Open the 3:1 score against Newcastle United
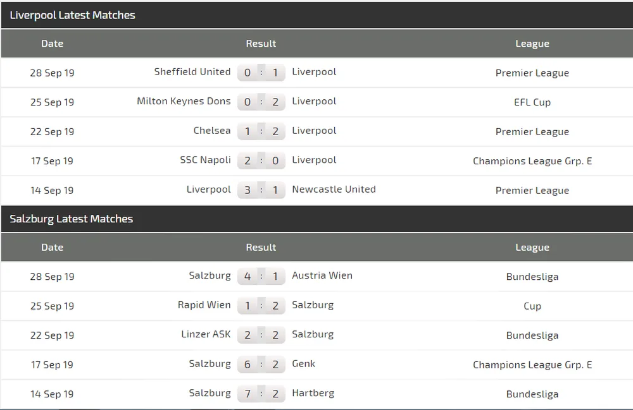Screen dimensions: 633x410 (261, 190)
